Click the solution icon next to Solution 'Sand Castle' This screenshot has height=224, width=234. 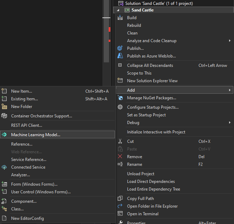120,3
